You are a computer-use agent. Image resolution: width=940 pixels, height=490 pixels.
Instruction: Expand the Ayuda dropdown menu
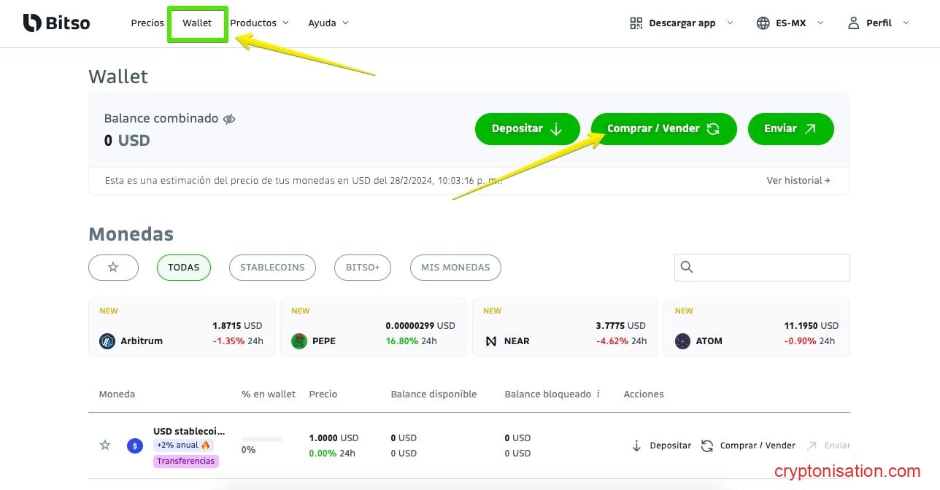pyautogui.click(x=328, y=23)
